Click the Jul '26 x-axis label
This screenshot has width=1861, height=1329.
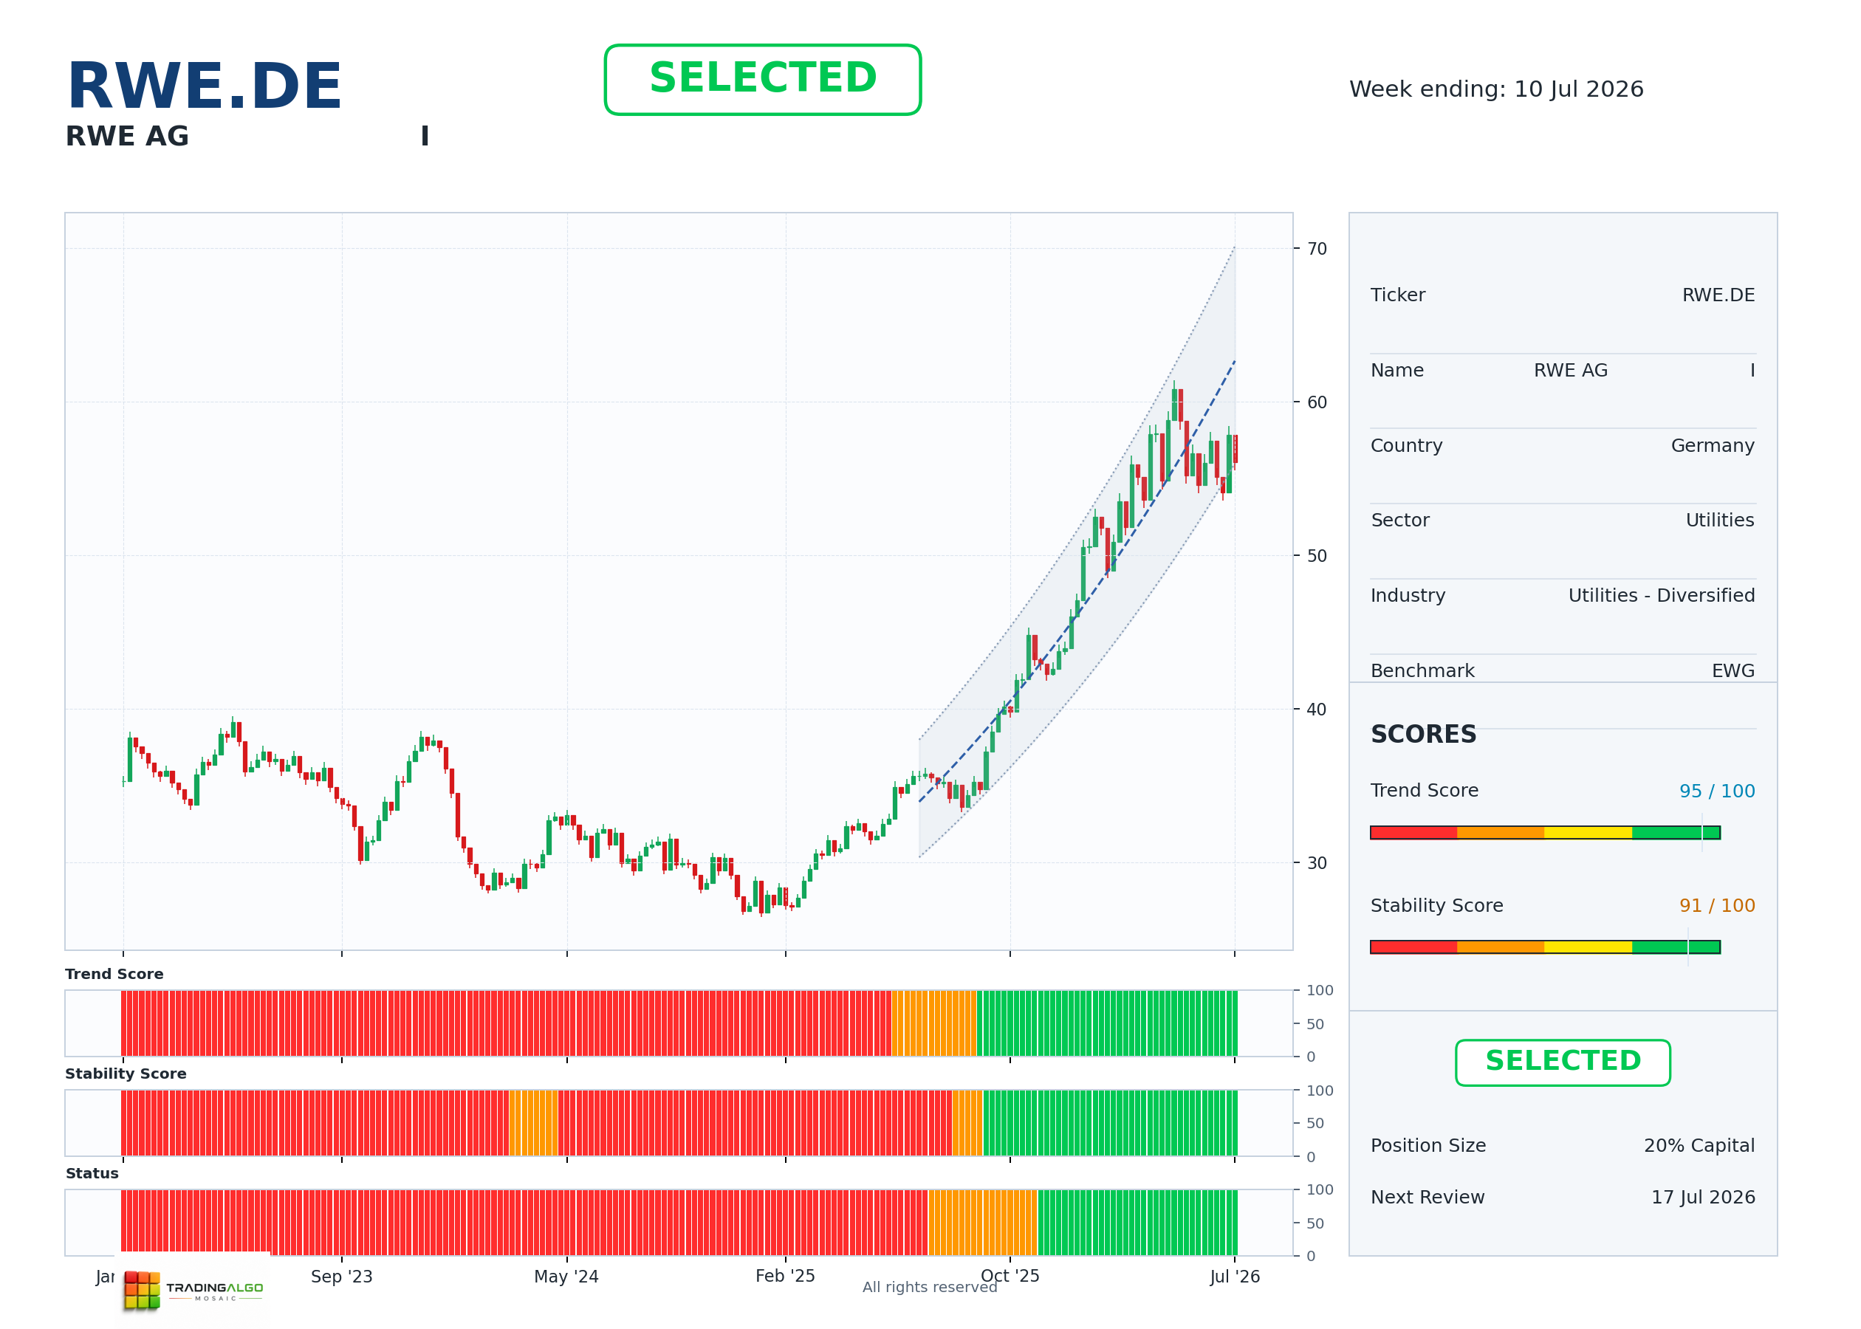pyautogui.click(x=1235, y=1277)
